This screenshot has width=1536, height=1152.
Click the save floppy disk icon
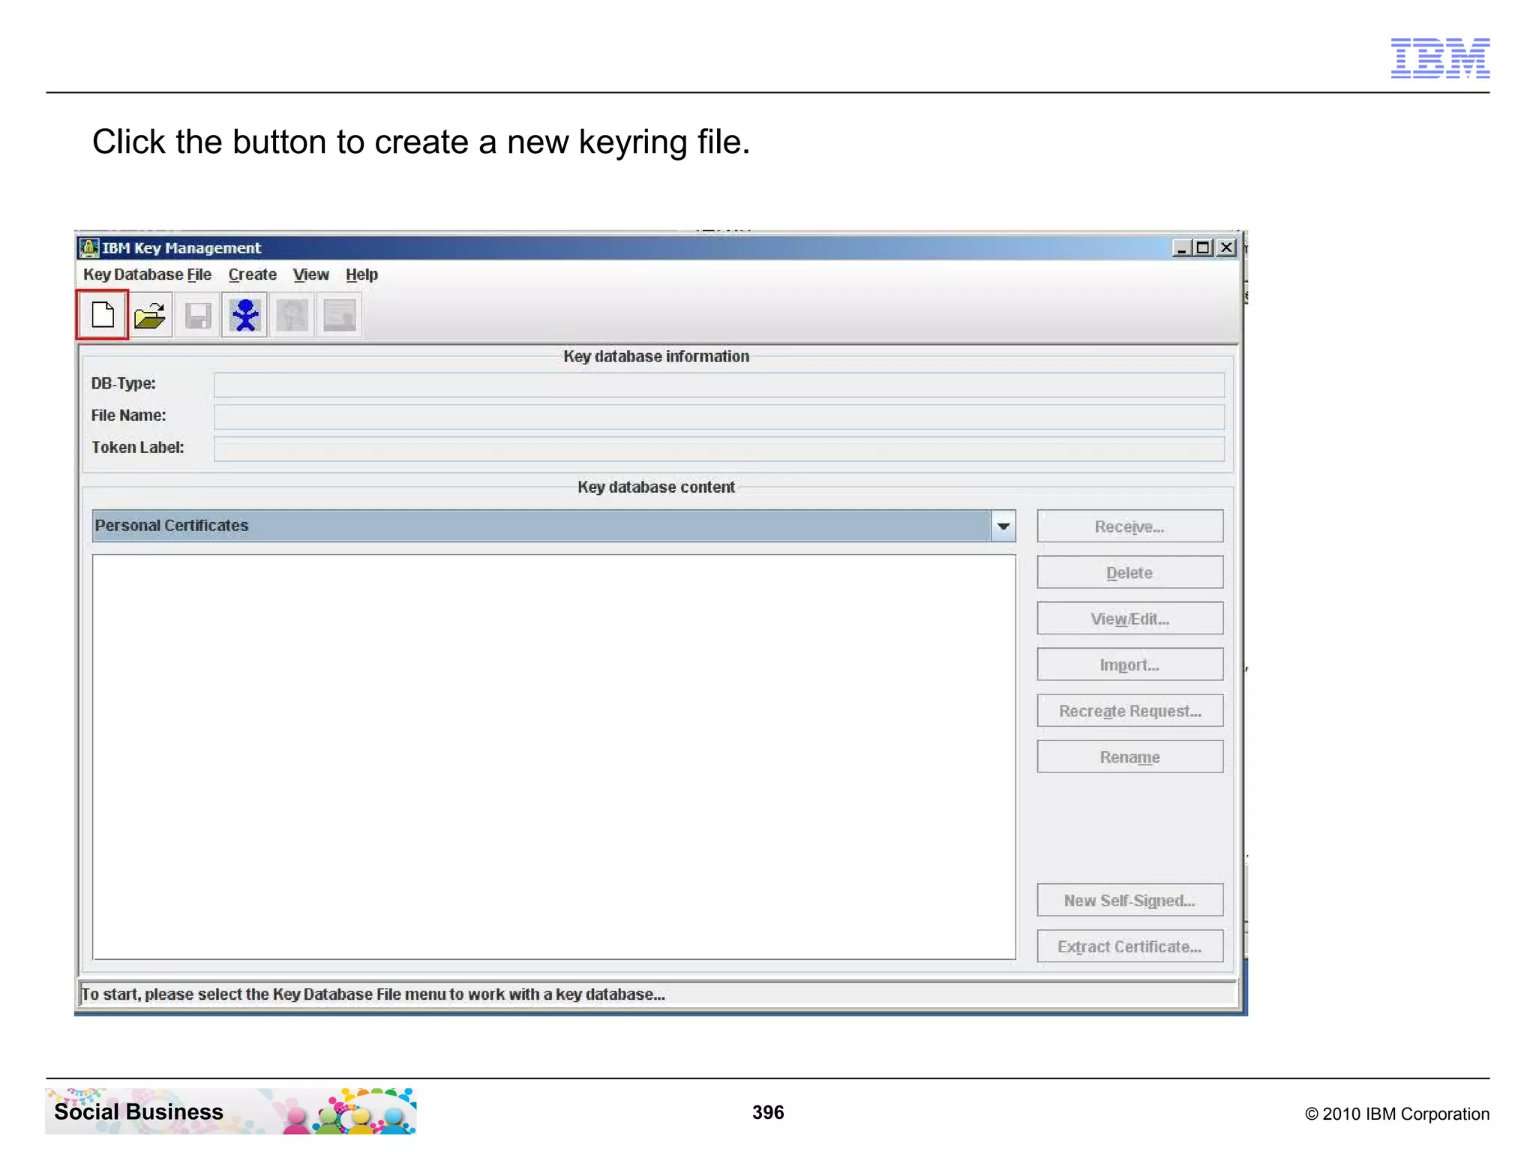[198, 315]
